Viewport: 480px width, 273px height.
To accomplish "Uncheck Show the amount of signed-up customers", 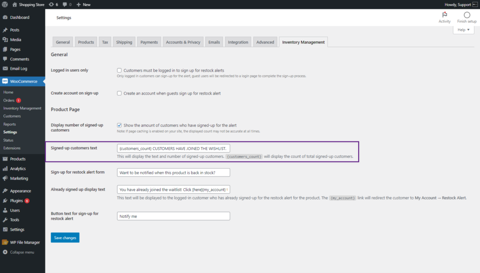I will pos(120,125).
